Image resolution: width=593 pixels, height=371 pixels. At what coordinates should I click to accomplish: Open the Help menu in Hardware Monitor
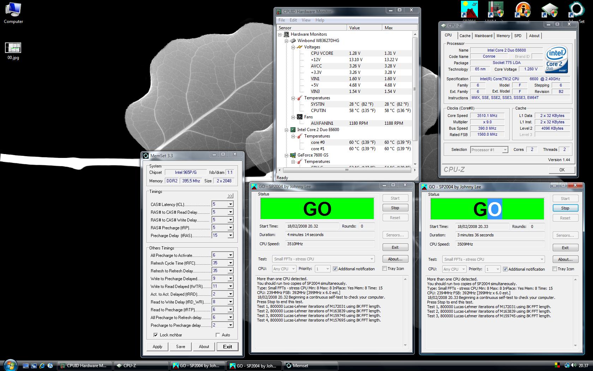320,20
